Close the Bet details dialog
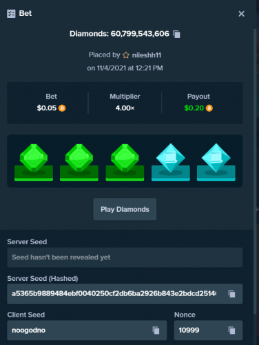This screenshot has width=259, height=345. click(241, 14)
